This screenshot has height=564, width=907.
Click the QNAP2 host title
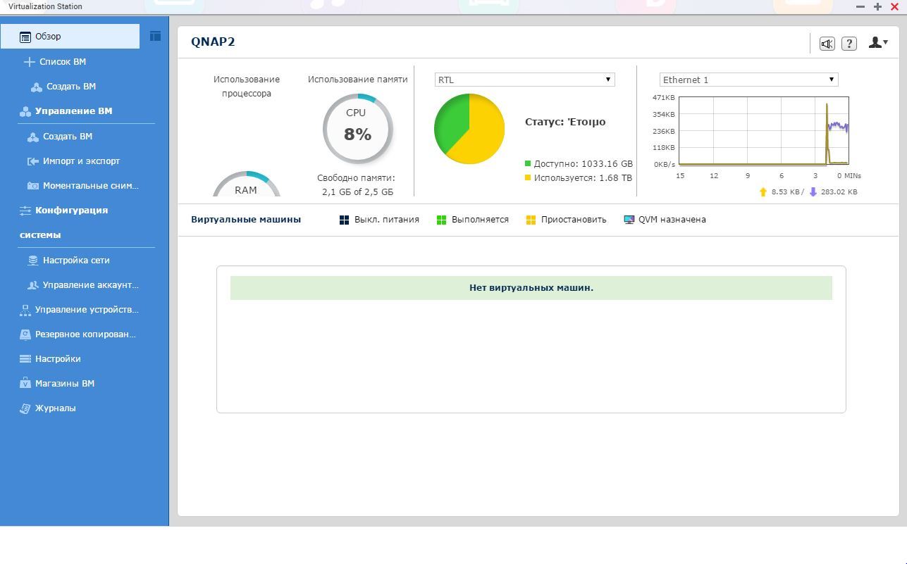tap(213, 42)
